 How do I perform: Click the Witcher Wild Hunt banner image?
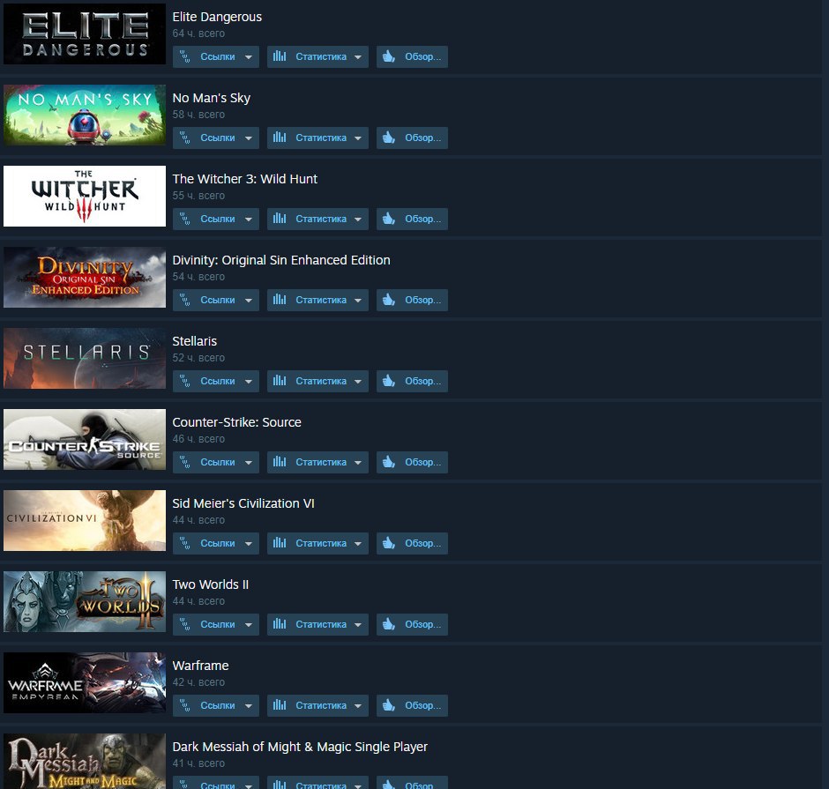coord(85,196)
